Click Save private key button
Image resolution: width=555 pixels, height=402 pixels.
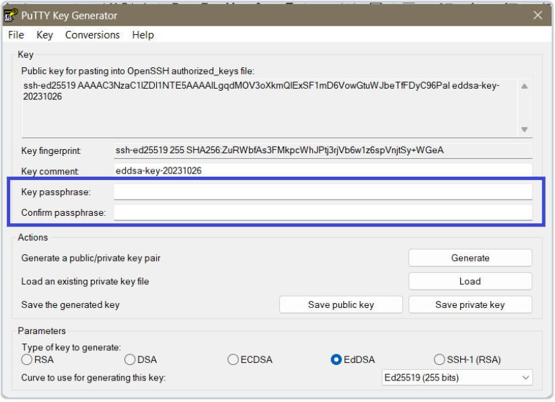[470, 305]
